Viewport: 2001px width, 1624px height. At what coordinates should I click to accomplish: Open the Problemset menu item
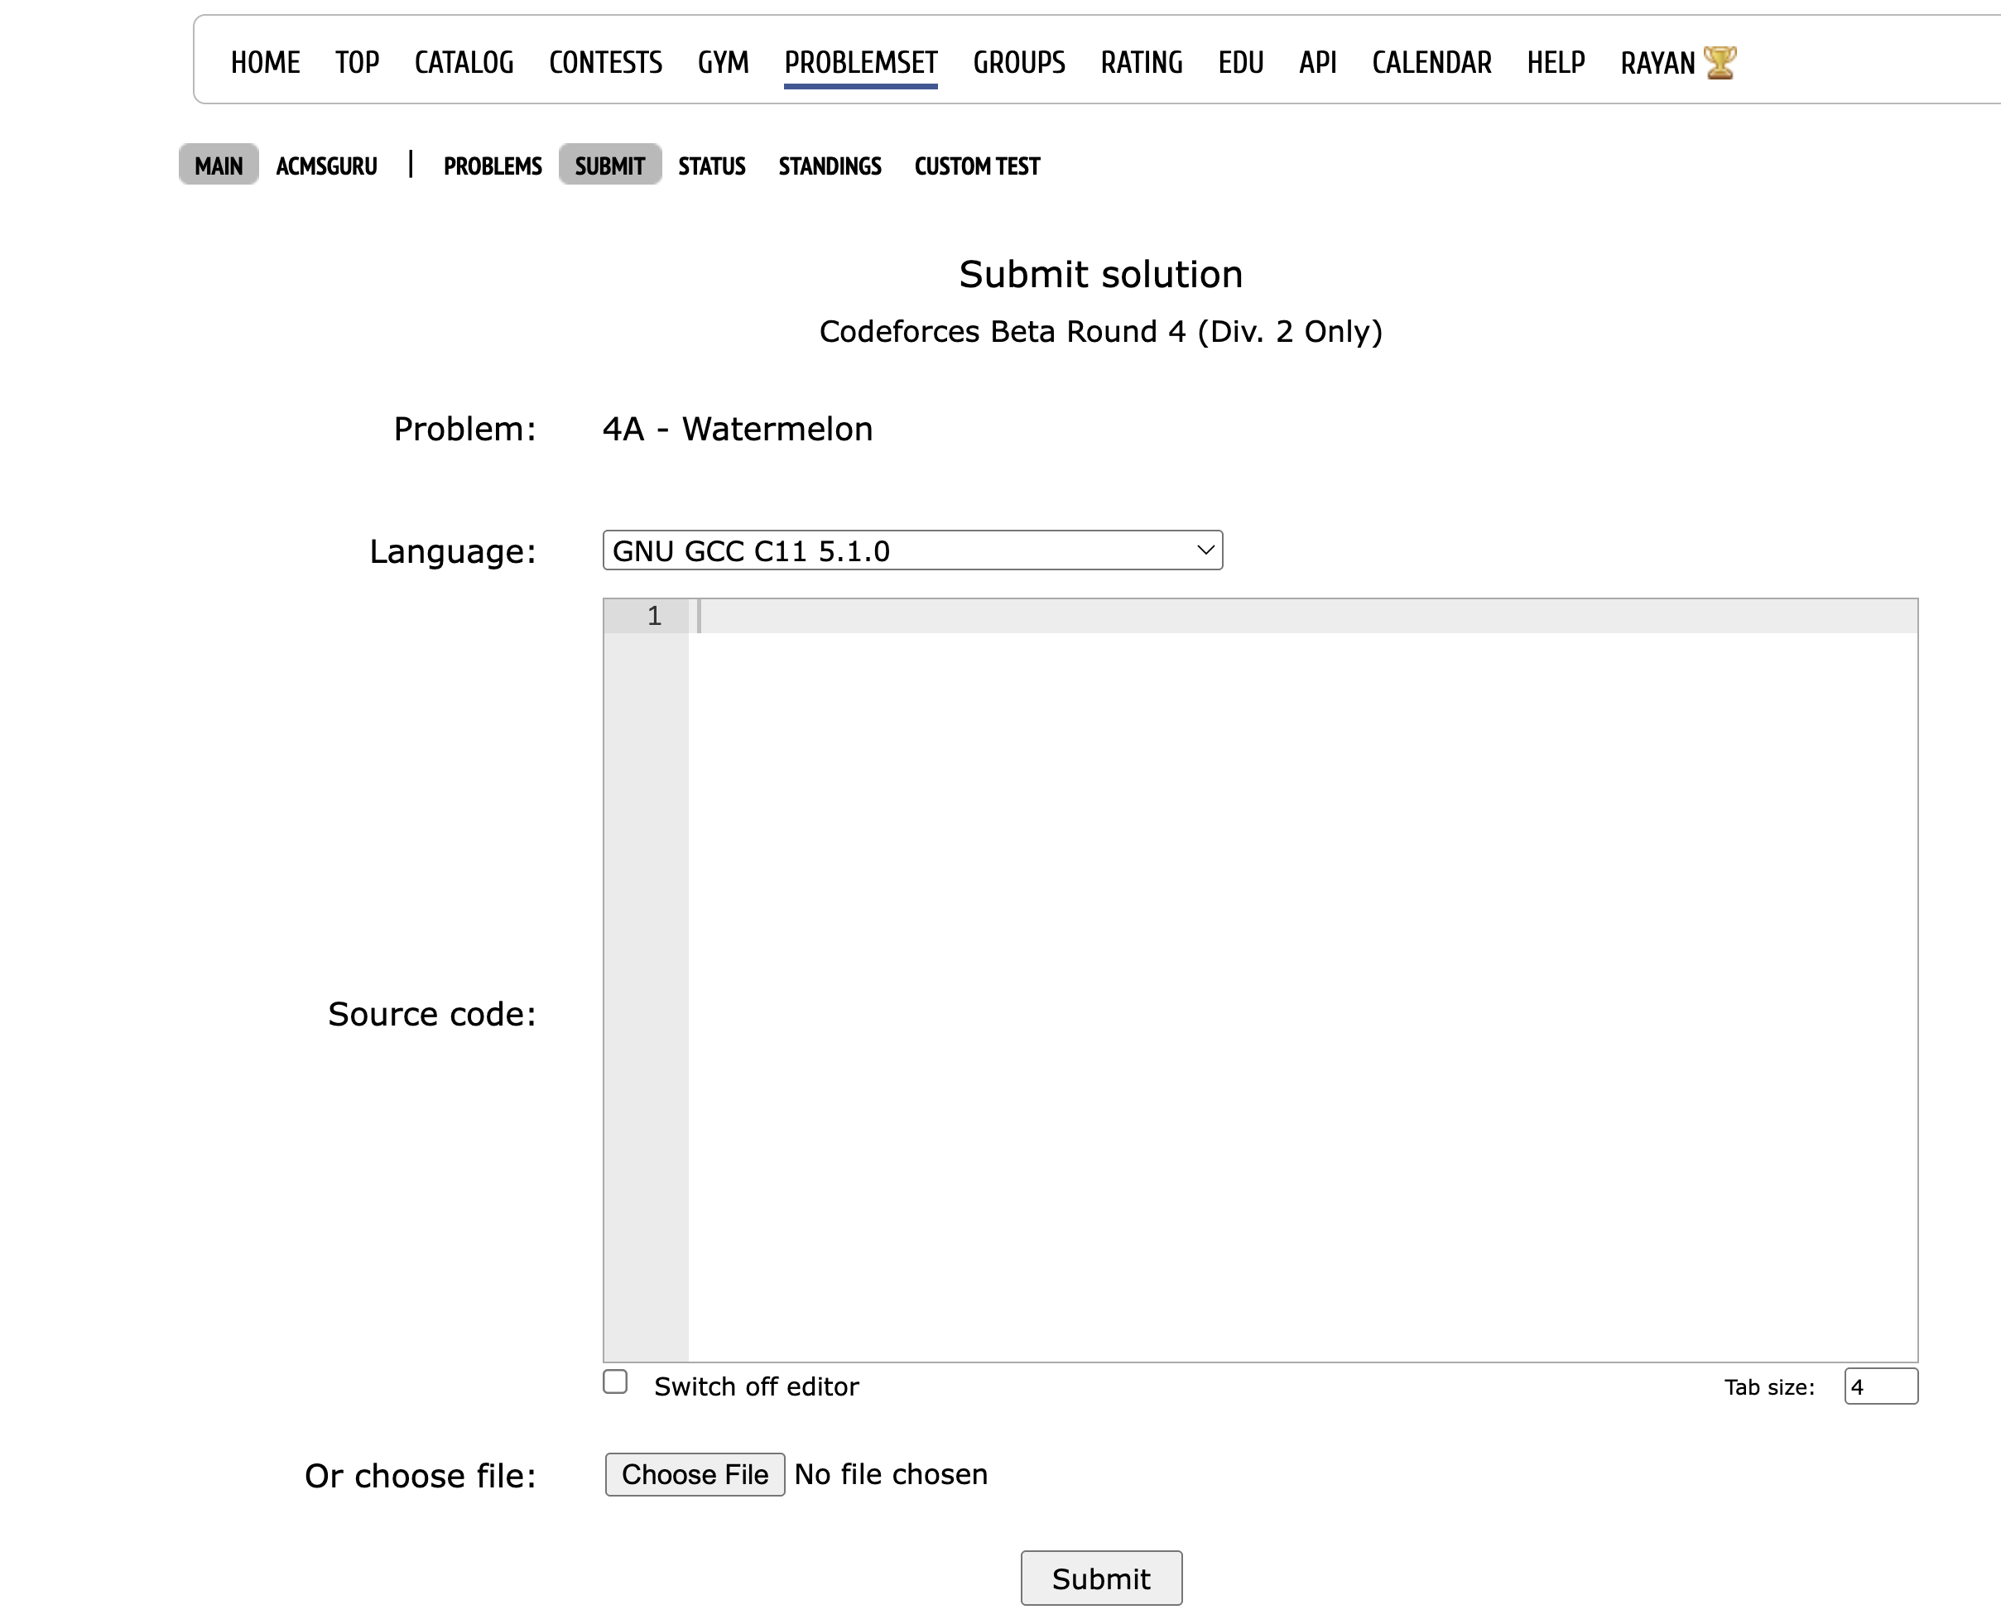859,63
